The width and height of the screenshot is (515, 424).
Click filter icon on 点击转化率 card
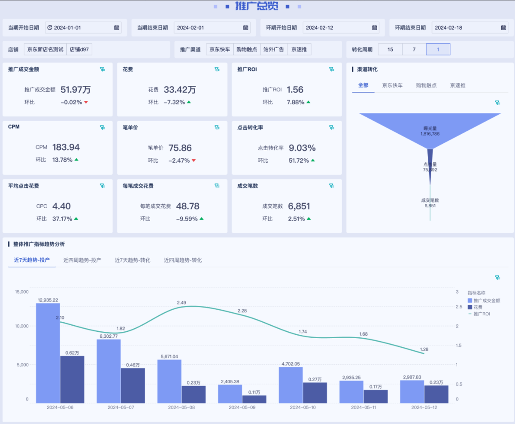[331, 127]
